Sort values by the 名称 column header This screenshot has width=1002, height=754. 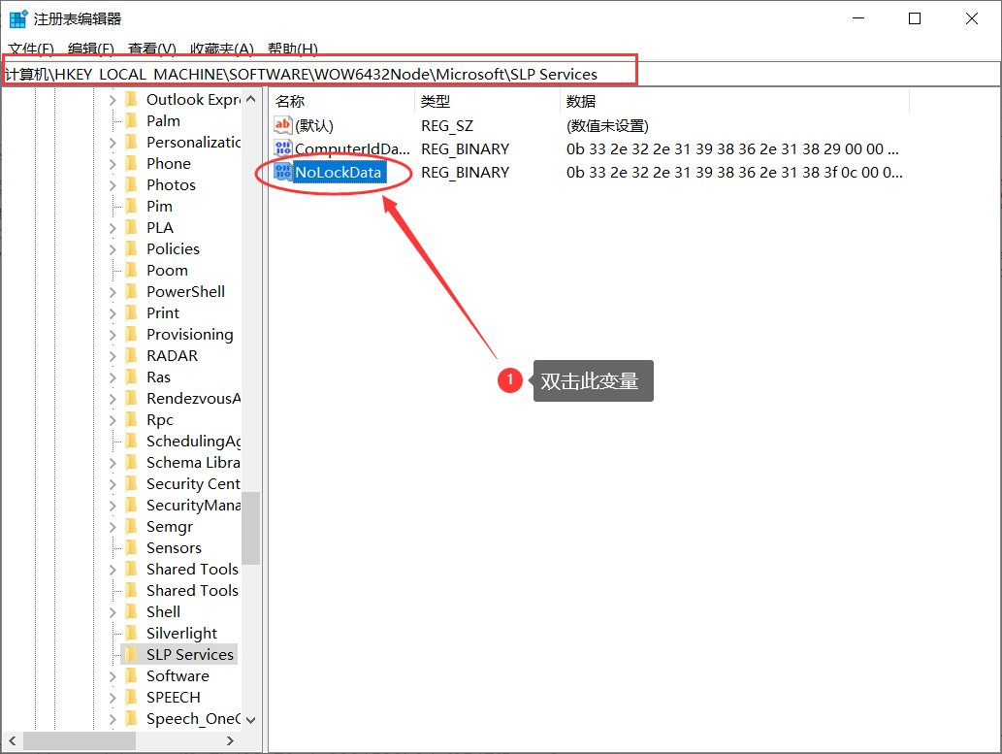click(342, 101)
